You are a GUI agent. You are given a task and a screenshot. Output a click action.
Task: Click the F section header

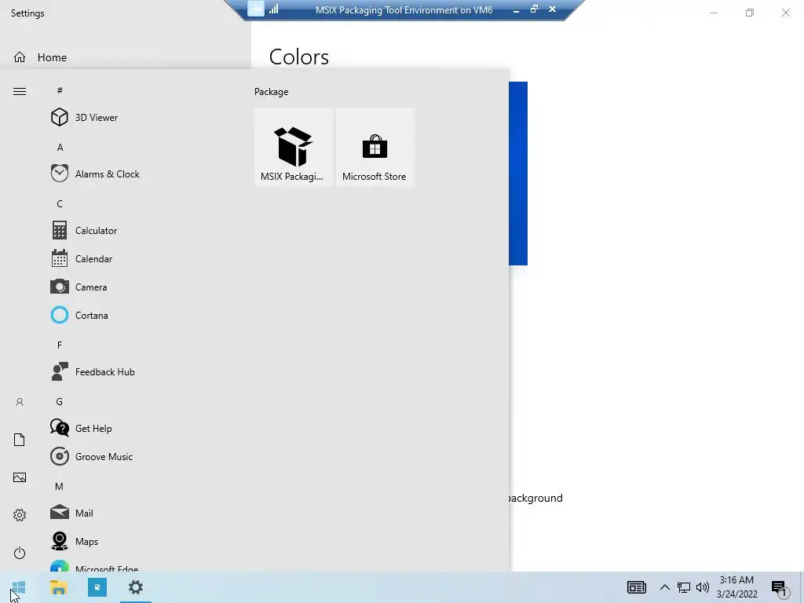[x=60, y=345]
